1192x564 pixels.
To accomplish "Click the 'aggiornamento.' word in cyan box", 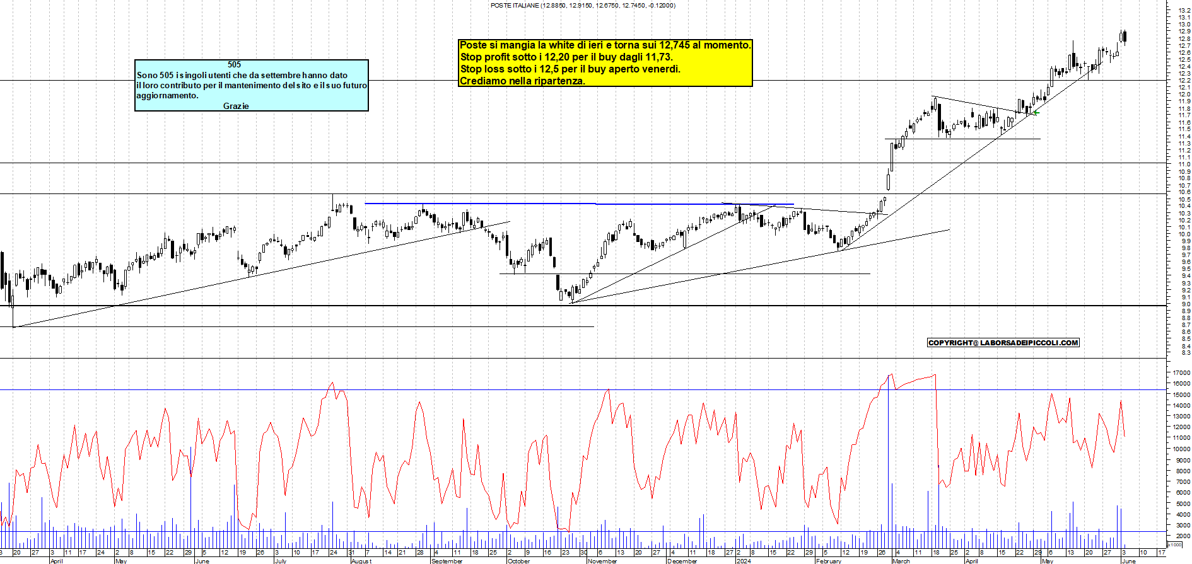I will click(x=167, y=95).
